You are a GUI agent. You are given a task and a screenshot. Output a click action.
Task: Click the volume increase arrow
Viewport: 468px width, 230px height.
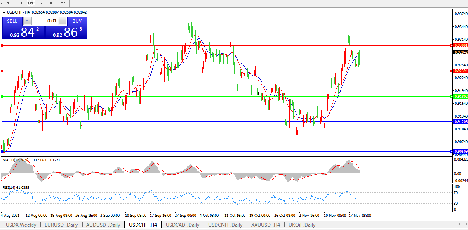coord(62,21)
